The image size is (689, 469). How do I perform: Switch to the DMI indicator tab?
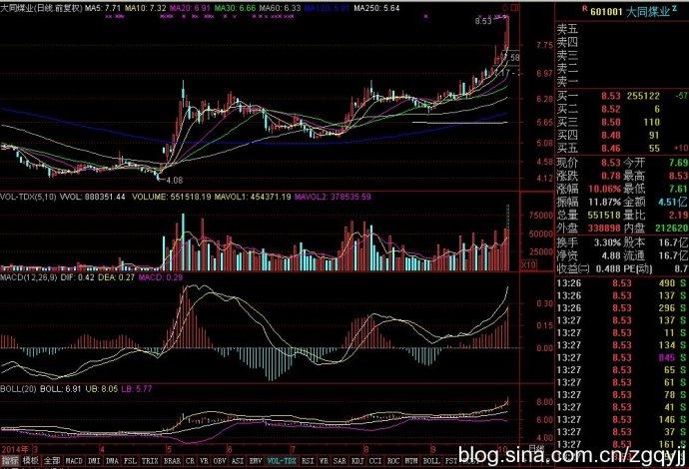(x=94, y=461)
